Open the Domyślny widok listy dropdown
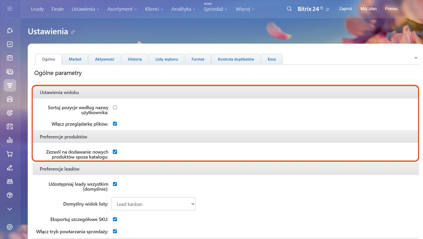 (x=154, y=204)
